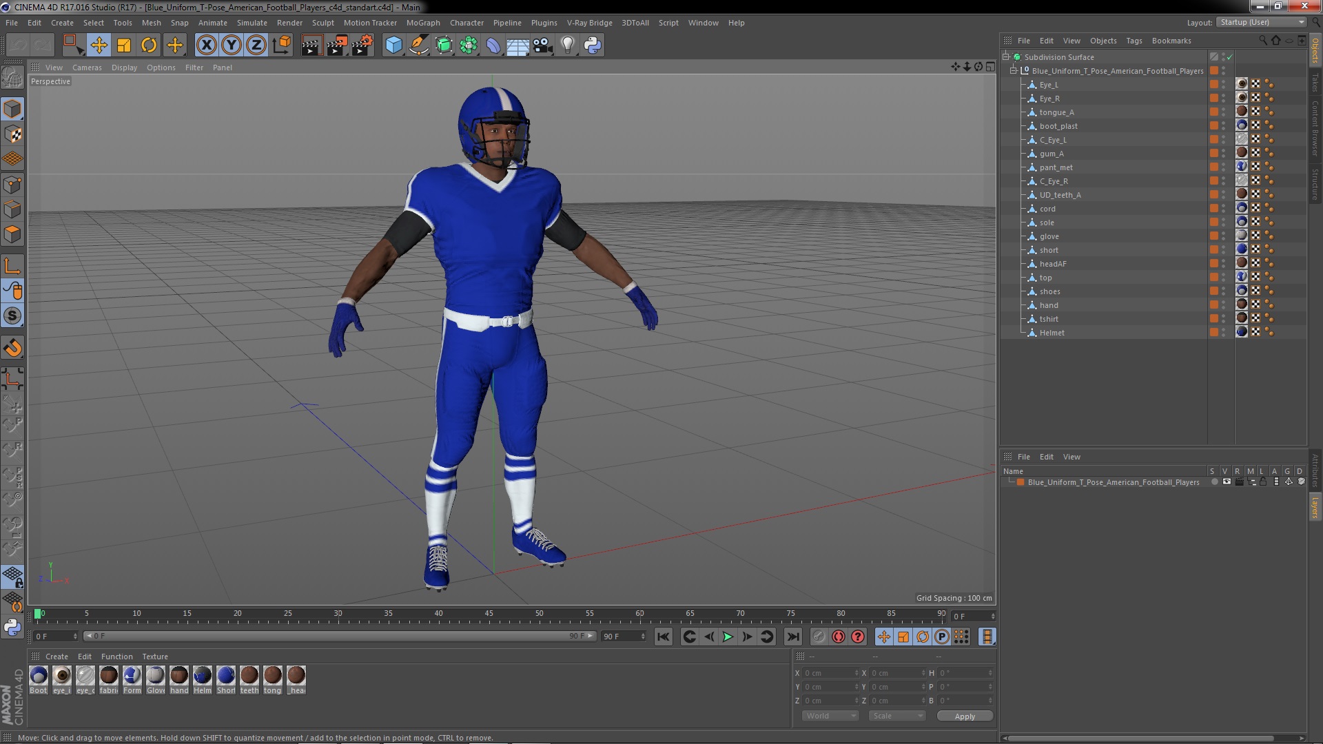The image size is (1323, 744).
Task: Go to start of animation
Action: click(663, 637)
